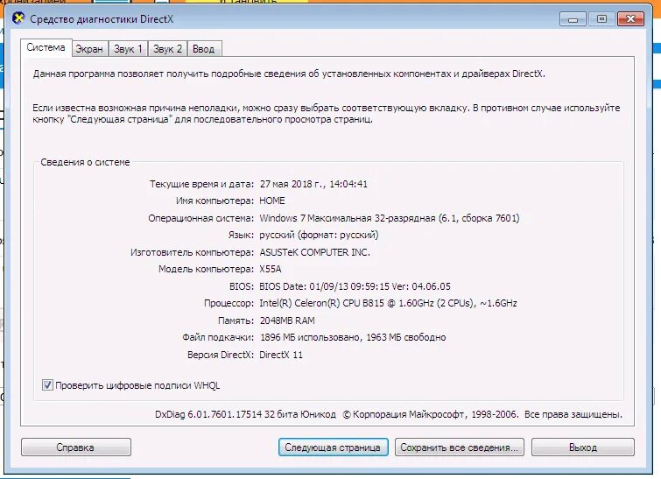Click the 2048MB RAM value
The height and width of the screenshot is (479, 661).
click(287, 321)
